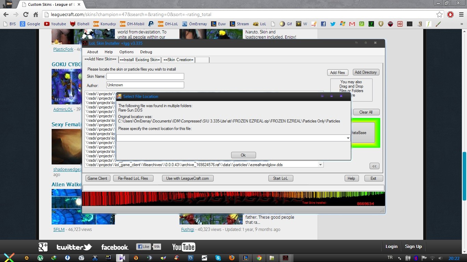Open League of Legends taskbar icon
467x262 pixels.
[x=245, y=258]
